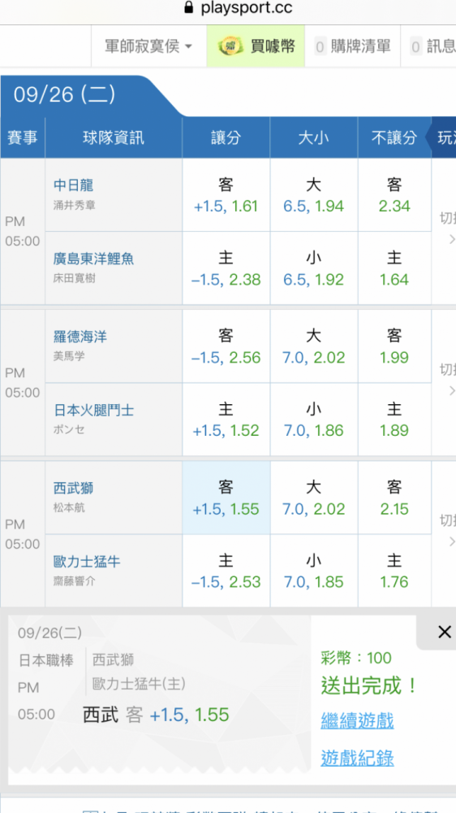Open the 購牌清單 menu item
This screenshot has width=456, height=813.
click(352, 46)
